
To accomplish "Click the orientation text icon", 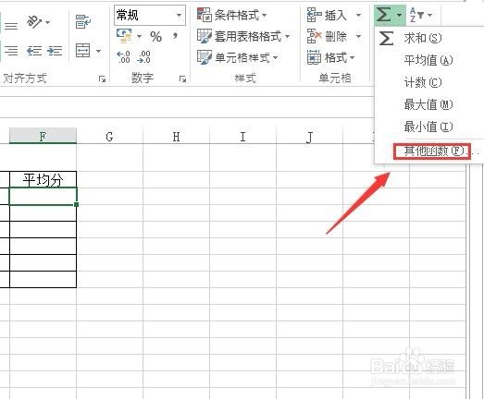I will tap(34, 21).
